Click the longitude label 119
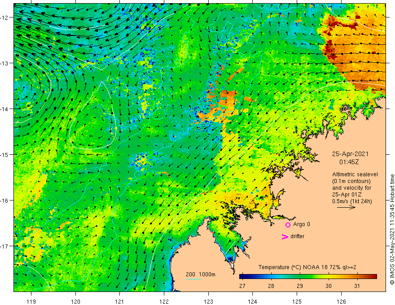This screenshot has height=305, width=395. pyautogui.click(x=31, y=301)
